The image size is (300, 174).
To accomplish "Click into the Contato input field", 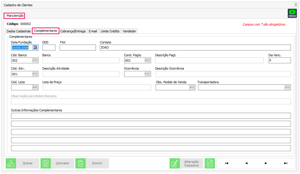I will pyautogui.click(x=195, y=48).
